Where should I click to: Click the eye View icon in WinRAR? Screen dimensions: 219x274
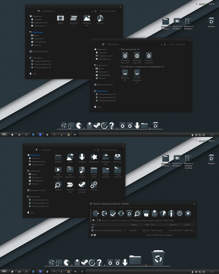coord(121,213)
